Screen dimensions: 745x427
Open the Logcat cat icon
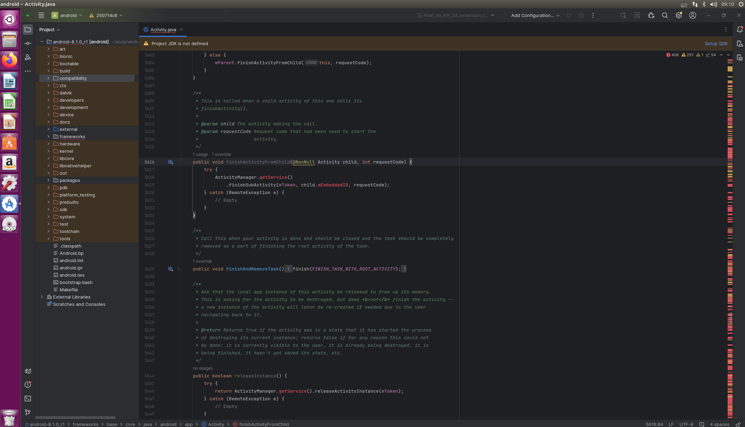point(28,371)
